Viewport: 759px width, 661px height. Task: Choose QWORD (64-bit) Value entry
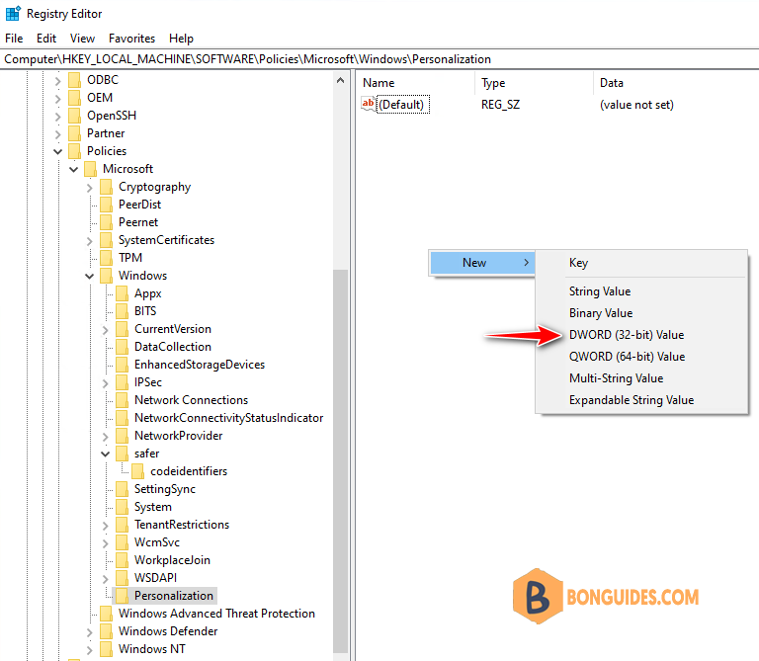tap(627, 357)
